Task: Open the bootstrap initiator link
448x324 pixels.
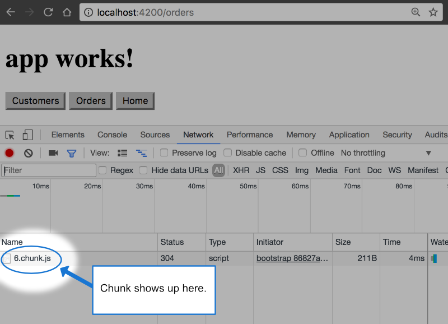Action: (x=292, y=258)
